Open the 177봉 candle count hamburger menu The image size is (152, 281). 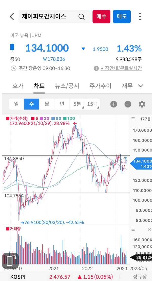point(133,119)
